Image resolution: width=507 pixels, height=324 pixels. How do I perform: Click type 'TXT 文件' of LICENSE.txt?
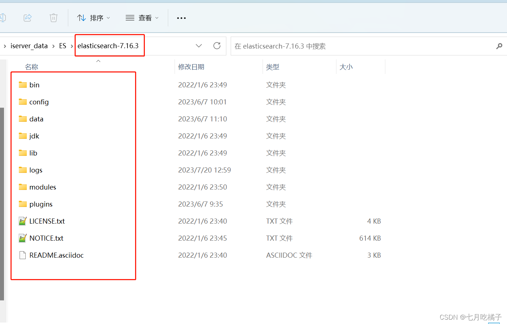click(x=279, y=221)
